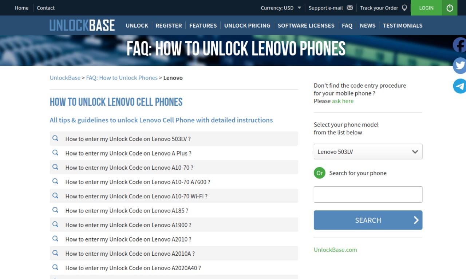This screenshot has width=466, height=279.
Task: Open the Lenovo 503LV phone model dropdown
Action: point(368,151)
